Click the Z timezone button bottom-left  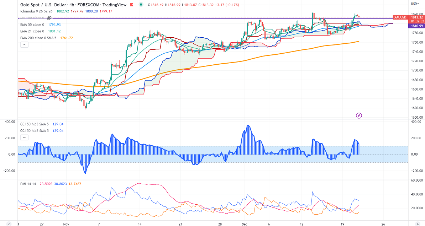9,224
